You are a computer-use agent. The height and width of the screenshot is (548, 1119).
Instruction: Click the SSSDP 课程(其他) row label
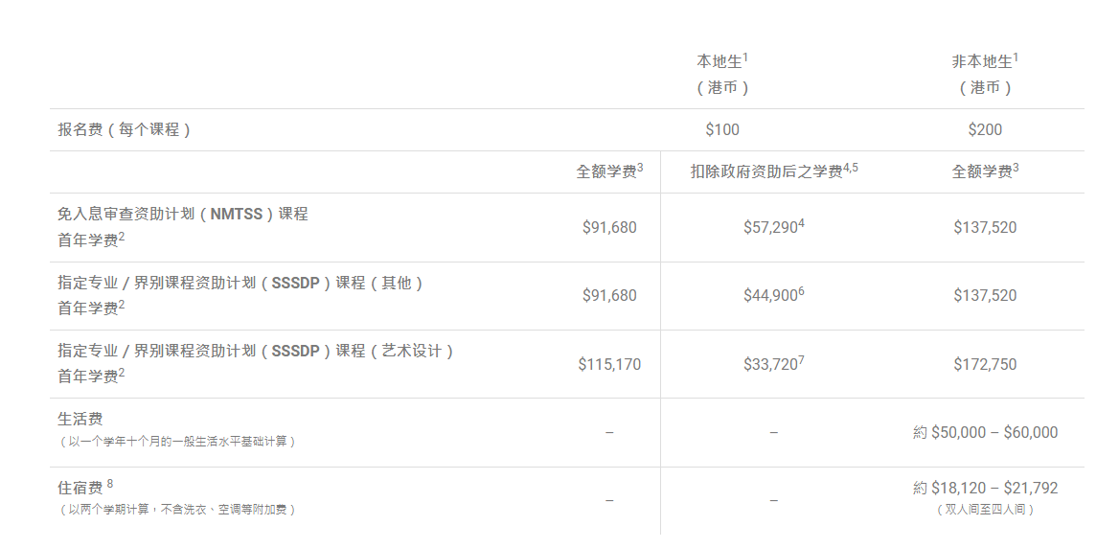(240, 283)
